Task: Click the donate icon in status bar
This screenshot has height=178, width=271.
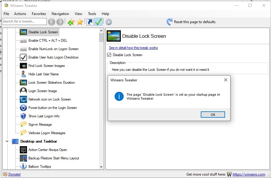Action: pos(5,174)
